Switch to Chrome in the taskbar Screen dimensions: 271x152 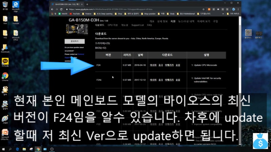tap(38, 149)
